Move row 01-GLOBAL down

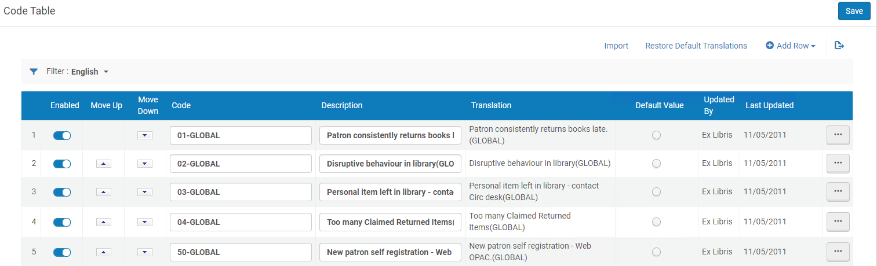145,135
